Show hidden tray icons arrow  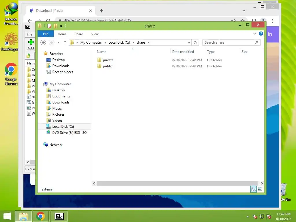(x=248, y=217)
